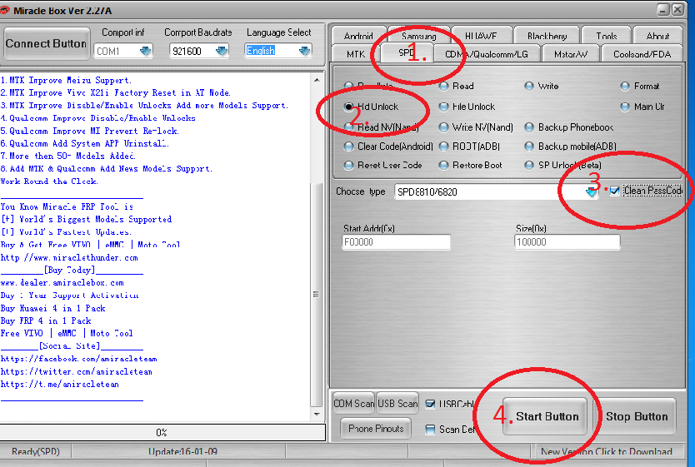This screenshot has height=467, width=695.
Task: Open the Language Select English dropdown
Action: (304, 51)
